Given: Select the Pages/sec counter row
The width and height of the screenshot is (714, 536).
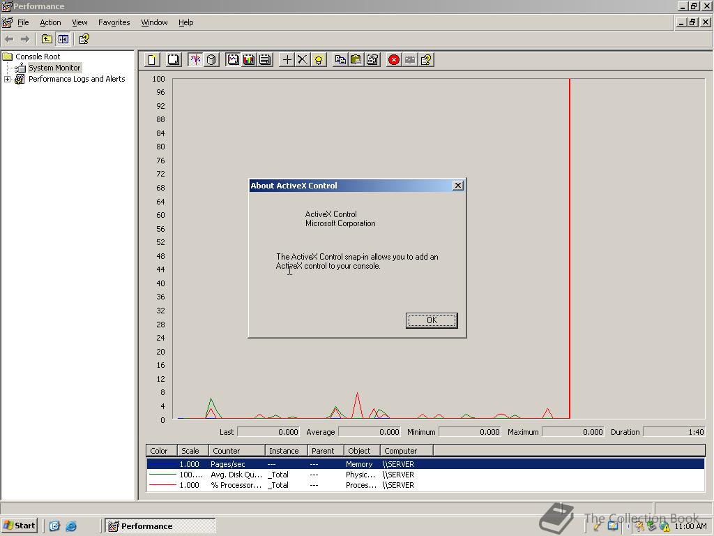Looking at the screenshot, I should 425,464.
